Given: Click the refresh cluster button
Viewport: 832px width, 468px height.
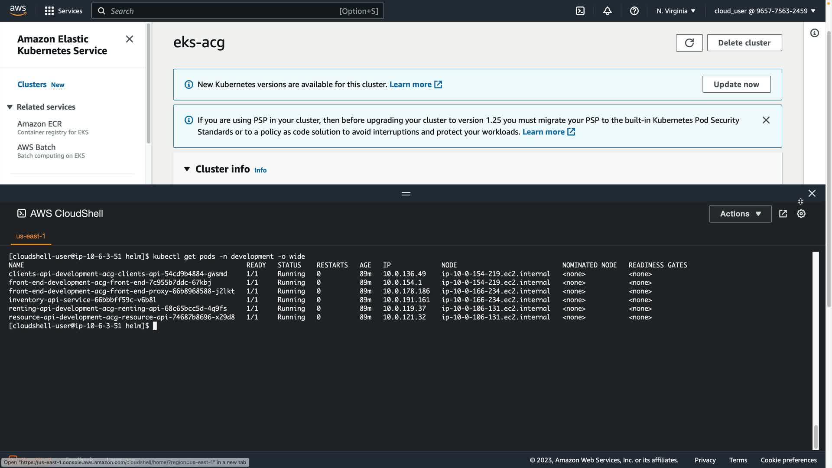Looking at the screenshot, I should tap(689, 42).
